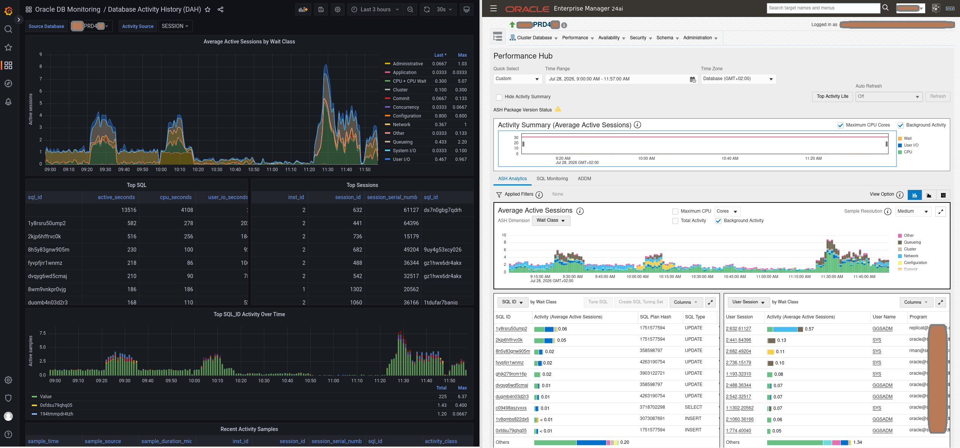Open the Sample Resolution Medium dropdown
This screenshot has height=448, width=960.
point(913,212)
